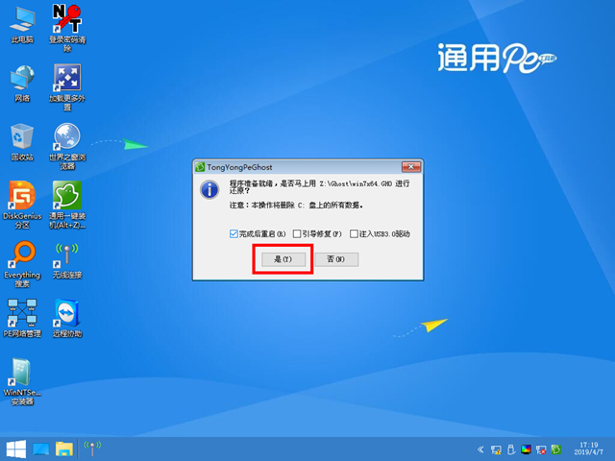This screenshot has height=461, width=615.
Task: Uncheck the 完成后重启(R) checkbox
Action: [234, 234]
